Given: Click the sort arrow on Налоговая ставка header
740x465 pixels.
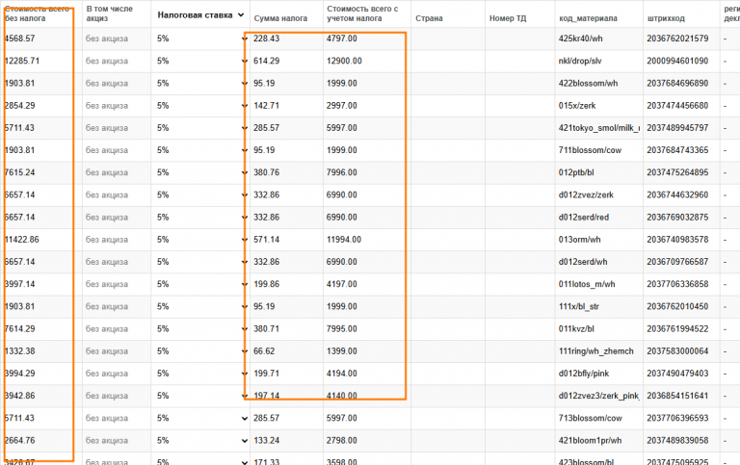Looking at the screenshot, I should 241,14.
